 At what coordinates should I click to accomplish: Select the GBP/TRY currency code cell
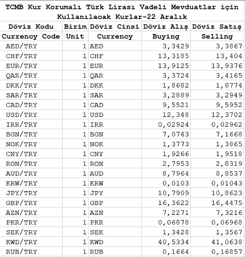point(31,203)
